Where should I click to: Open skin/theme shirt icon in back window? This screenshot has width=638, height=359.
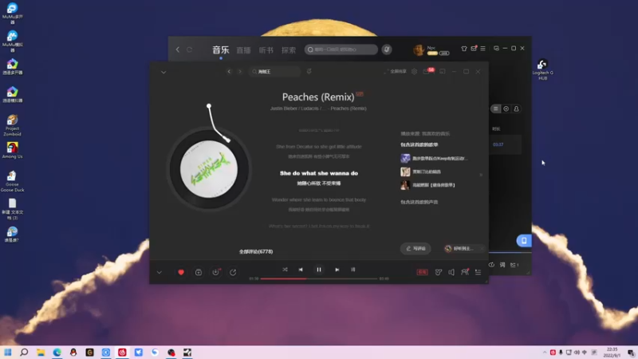464,49
